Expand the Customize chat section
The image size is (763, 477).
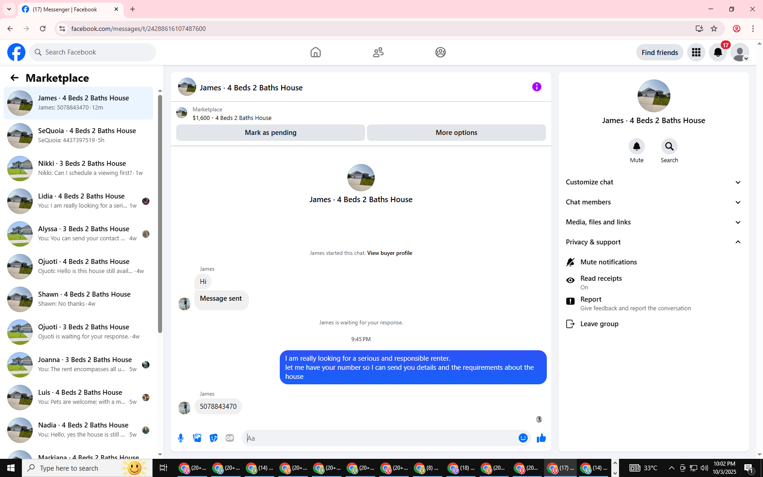pos(653,182)
